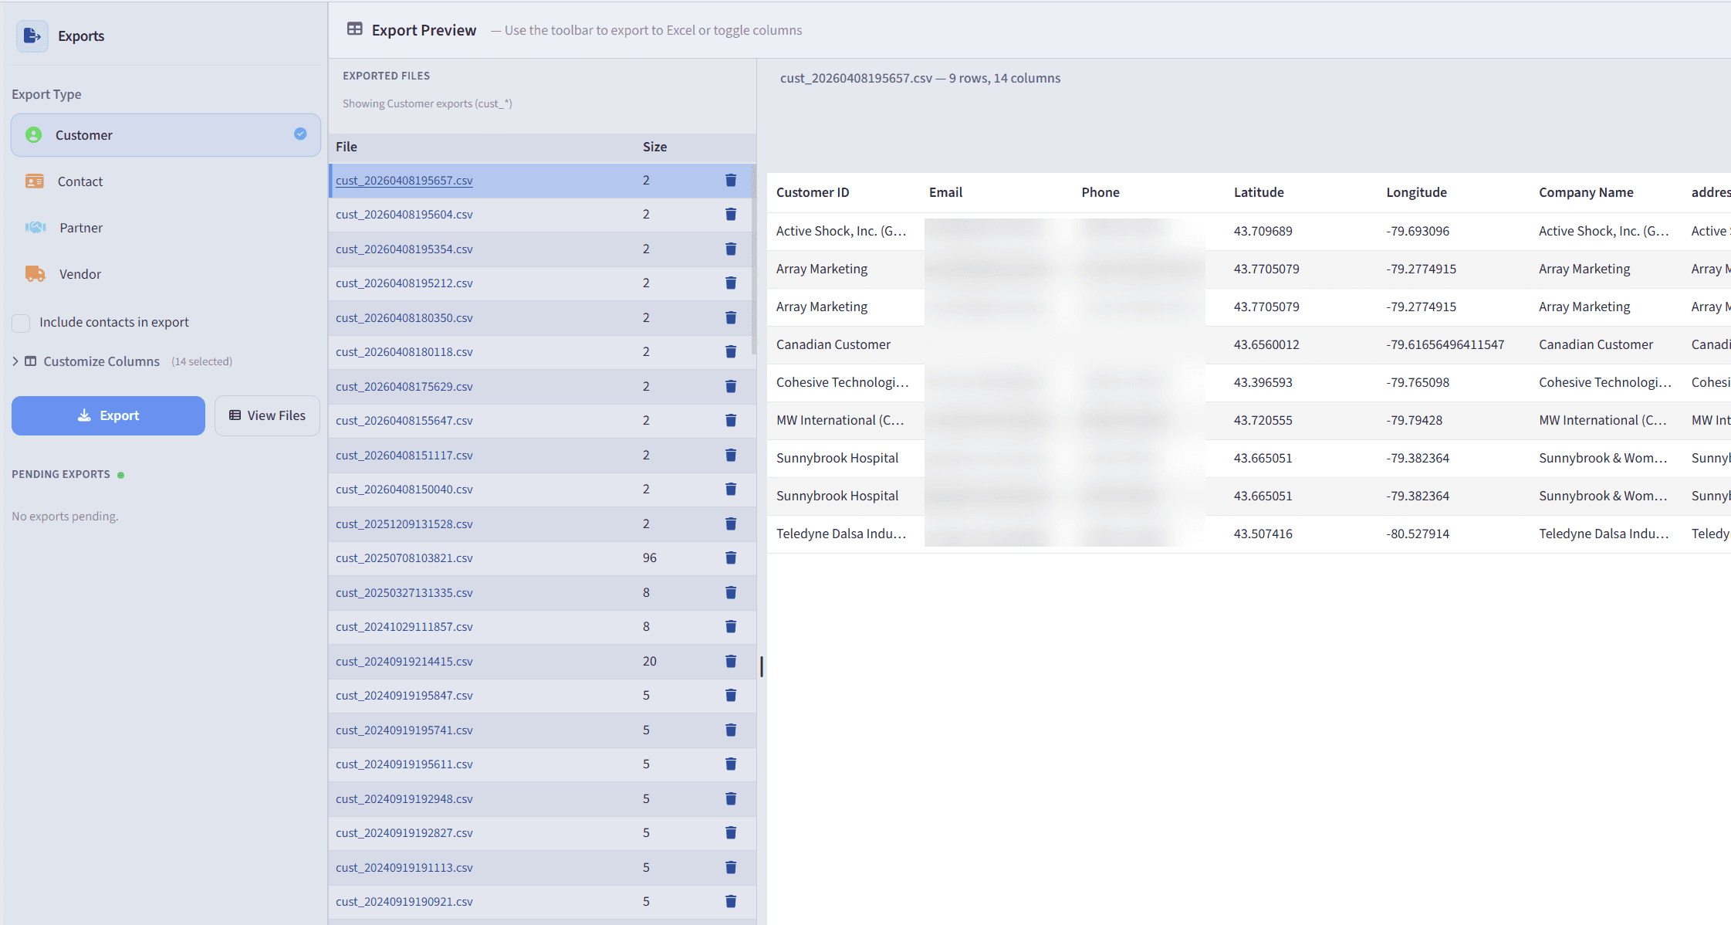Click the panel splitter handle beside file list
Screen dimensions: 1731x925
coord(762,666)
